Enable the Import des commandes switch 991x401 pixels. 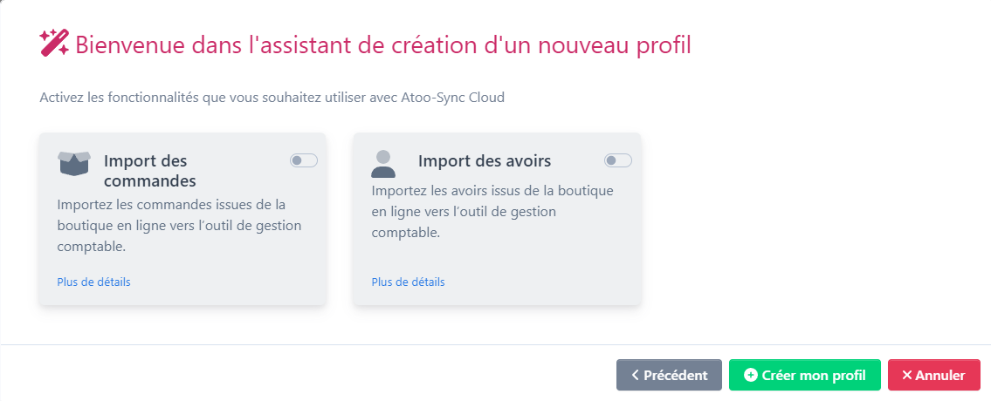[x=303, y=160]
